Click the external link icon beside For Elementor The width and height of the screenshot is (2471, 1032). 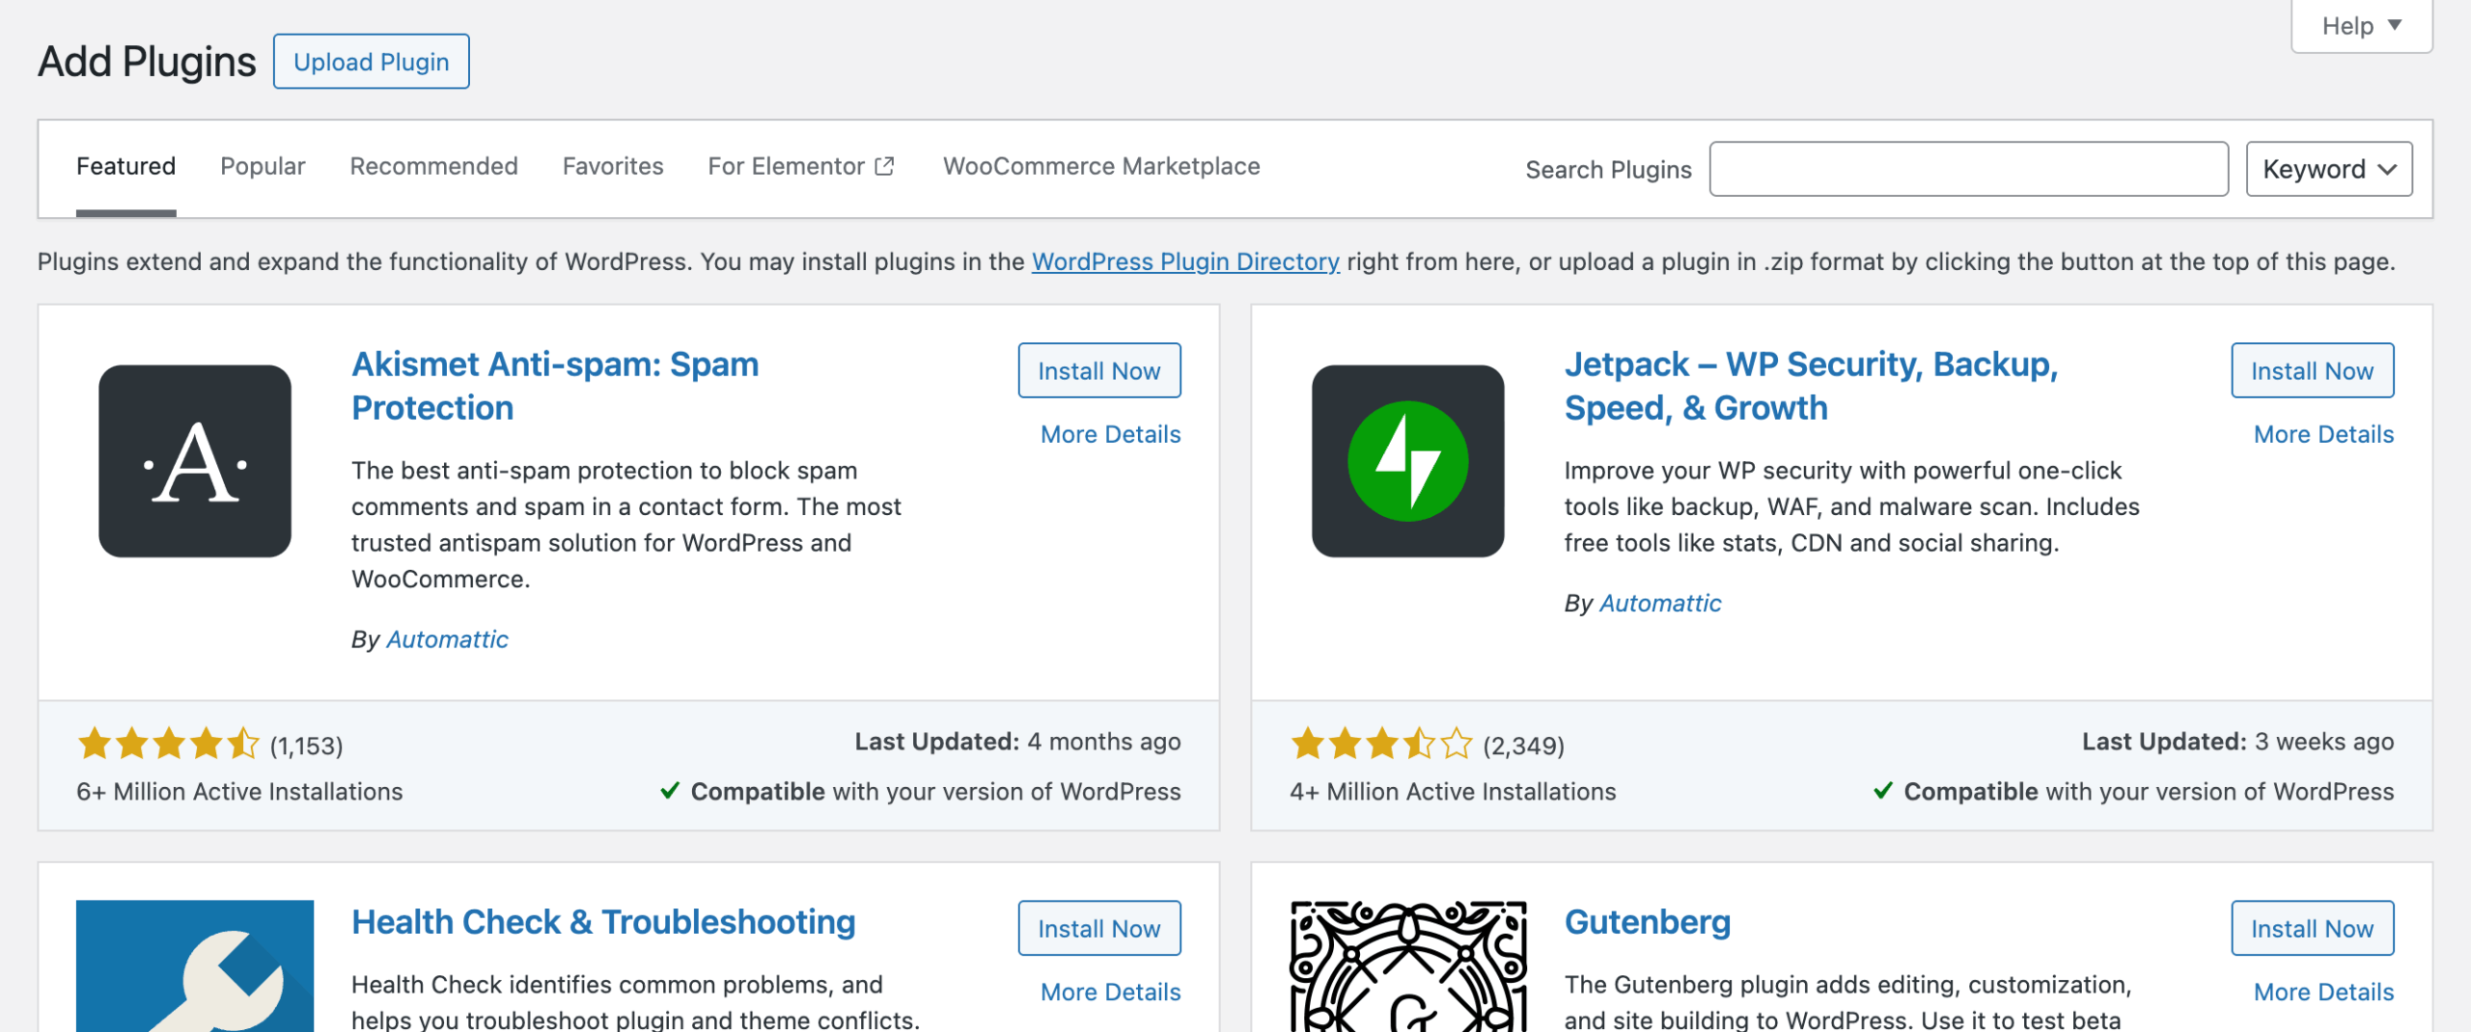point(884,166)
